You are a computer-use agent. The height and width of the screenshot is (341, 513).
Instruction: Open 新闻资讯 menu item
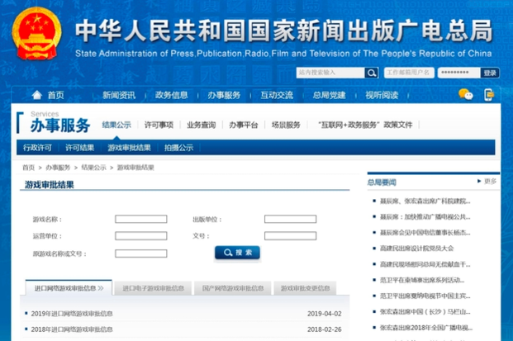[119, 95]
